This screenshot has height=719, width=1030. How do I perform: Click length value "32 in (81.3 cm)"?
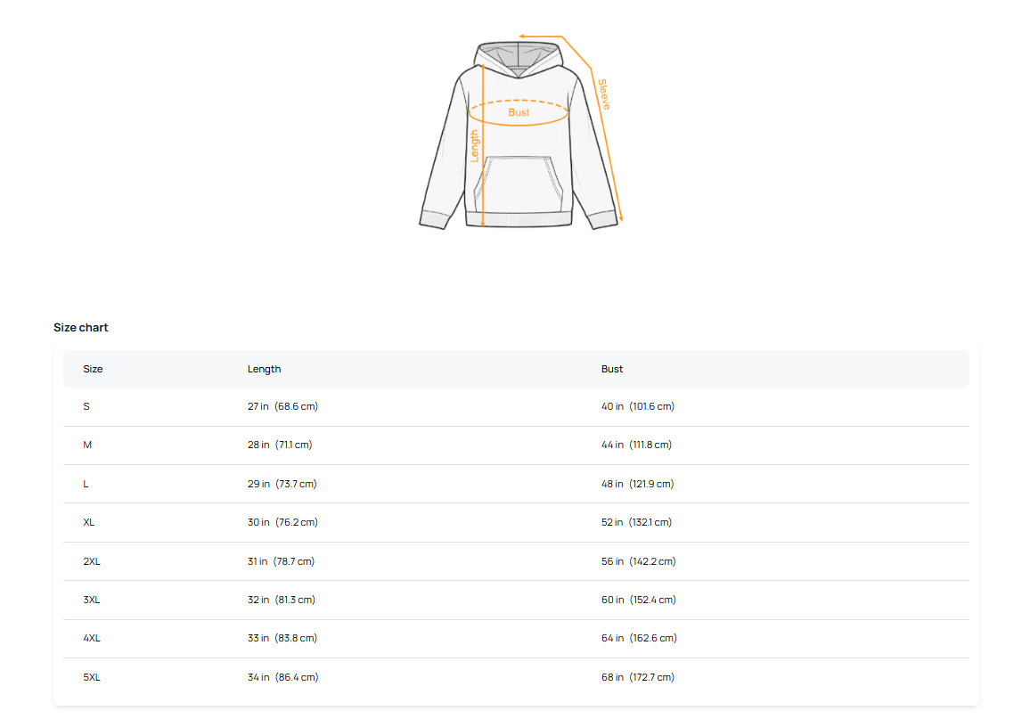point(282,601)
